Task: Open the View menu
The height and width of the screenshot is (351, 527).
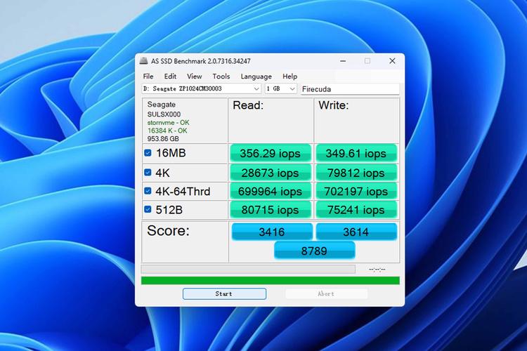Action: pos(194,77)
